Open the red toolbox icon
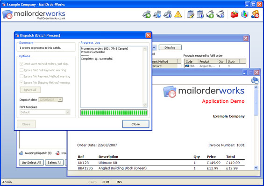 [235, 14]
